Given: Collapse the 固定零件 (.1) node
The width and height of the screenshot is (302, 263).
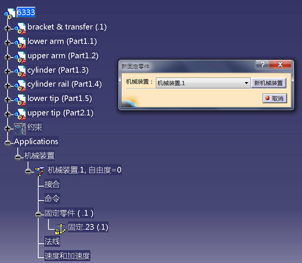Looking at the screenshot, I should click(38, 215).
